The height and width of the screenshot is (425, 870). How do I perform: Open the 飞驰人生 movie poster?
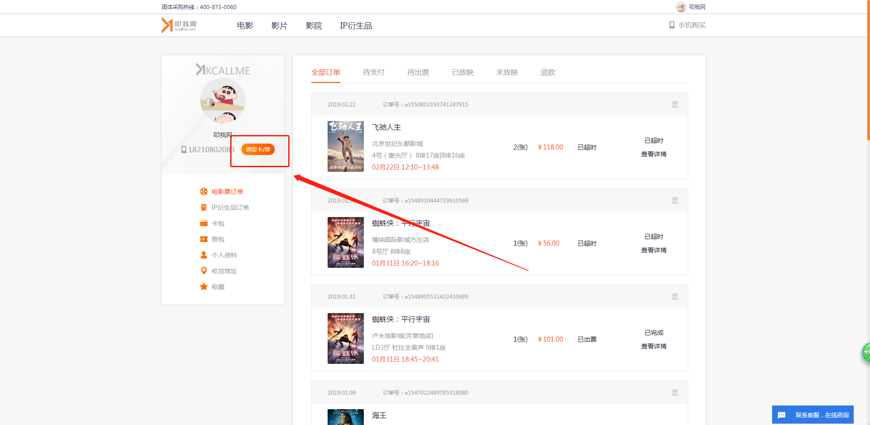point(346,146)
